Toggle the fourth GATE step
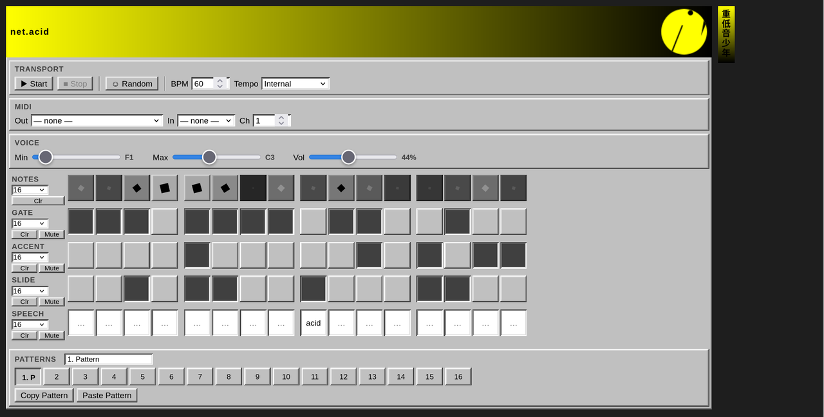Screen dimensions: 824x417 [x=165, y=221]
